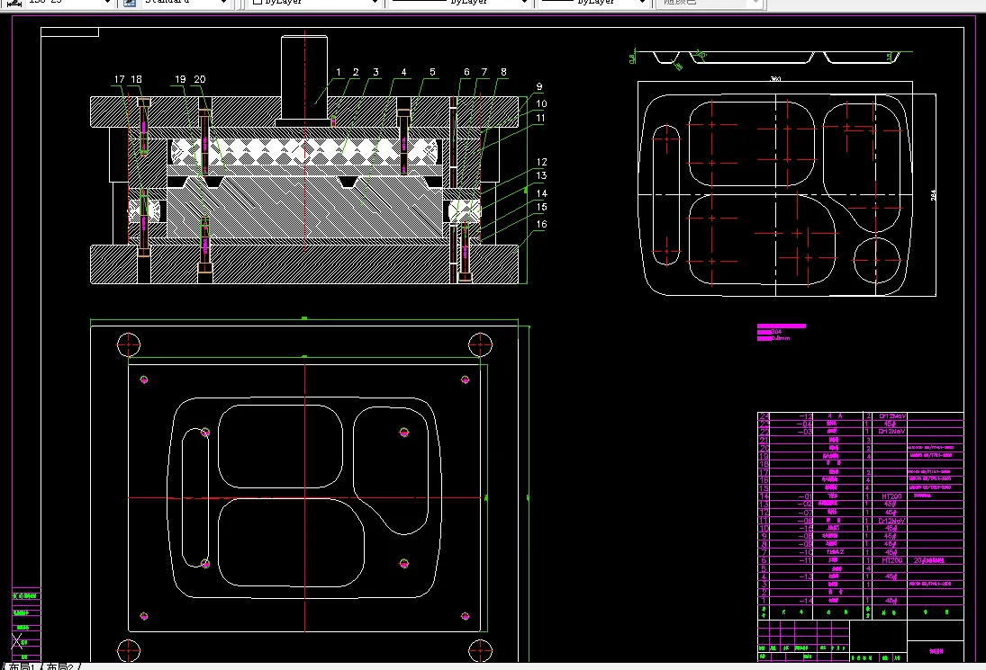The height and width of the screenshot is (670, 986).
Task: Click the text style icon beside Standard
Action: (130, 3)
